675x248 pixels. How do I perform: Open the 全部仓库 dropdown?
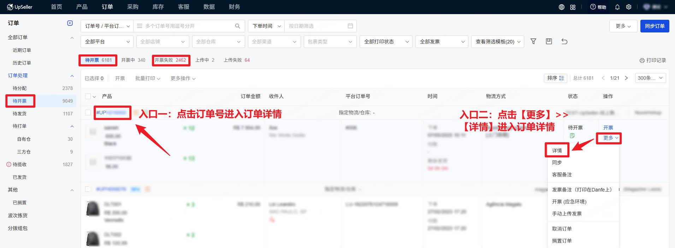[x=219, y=42]
